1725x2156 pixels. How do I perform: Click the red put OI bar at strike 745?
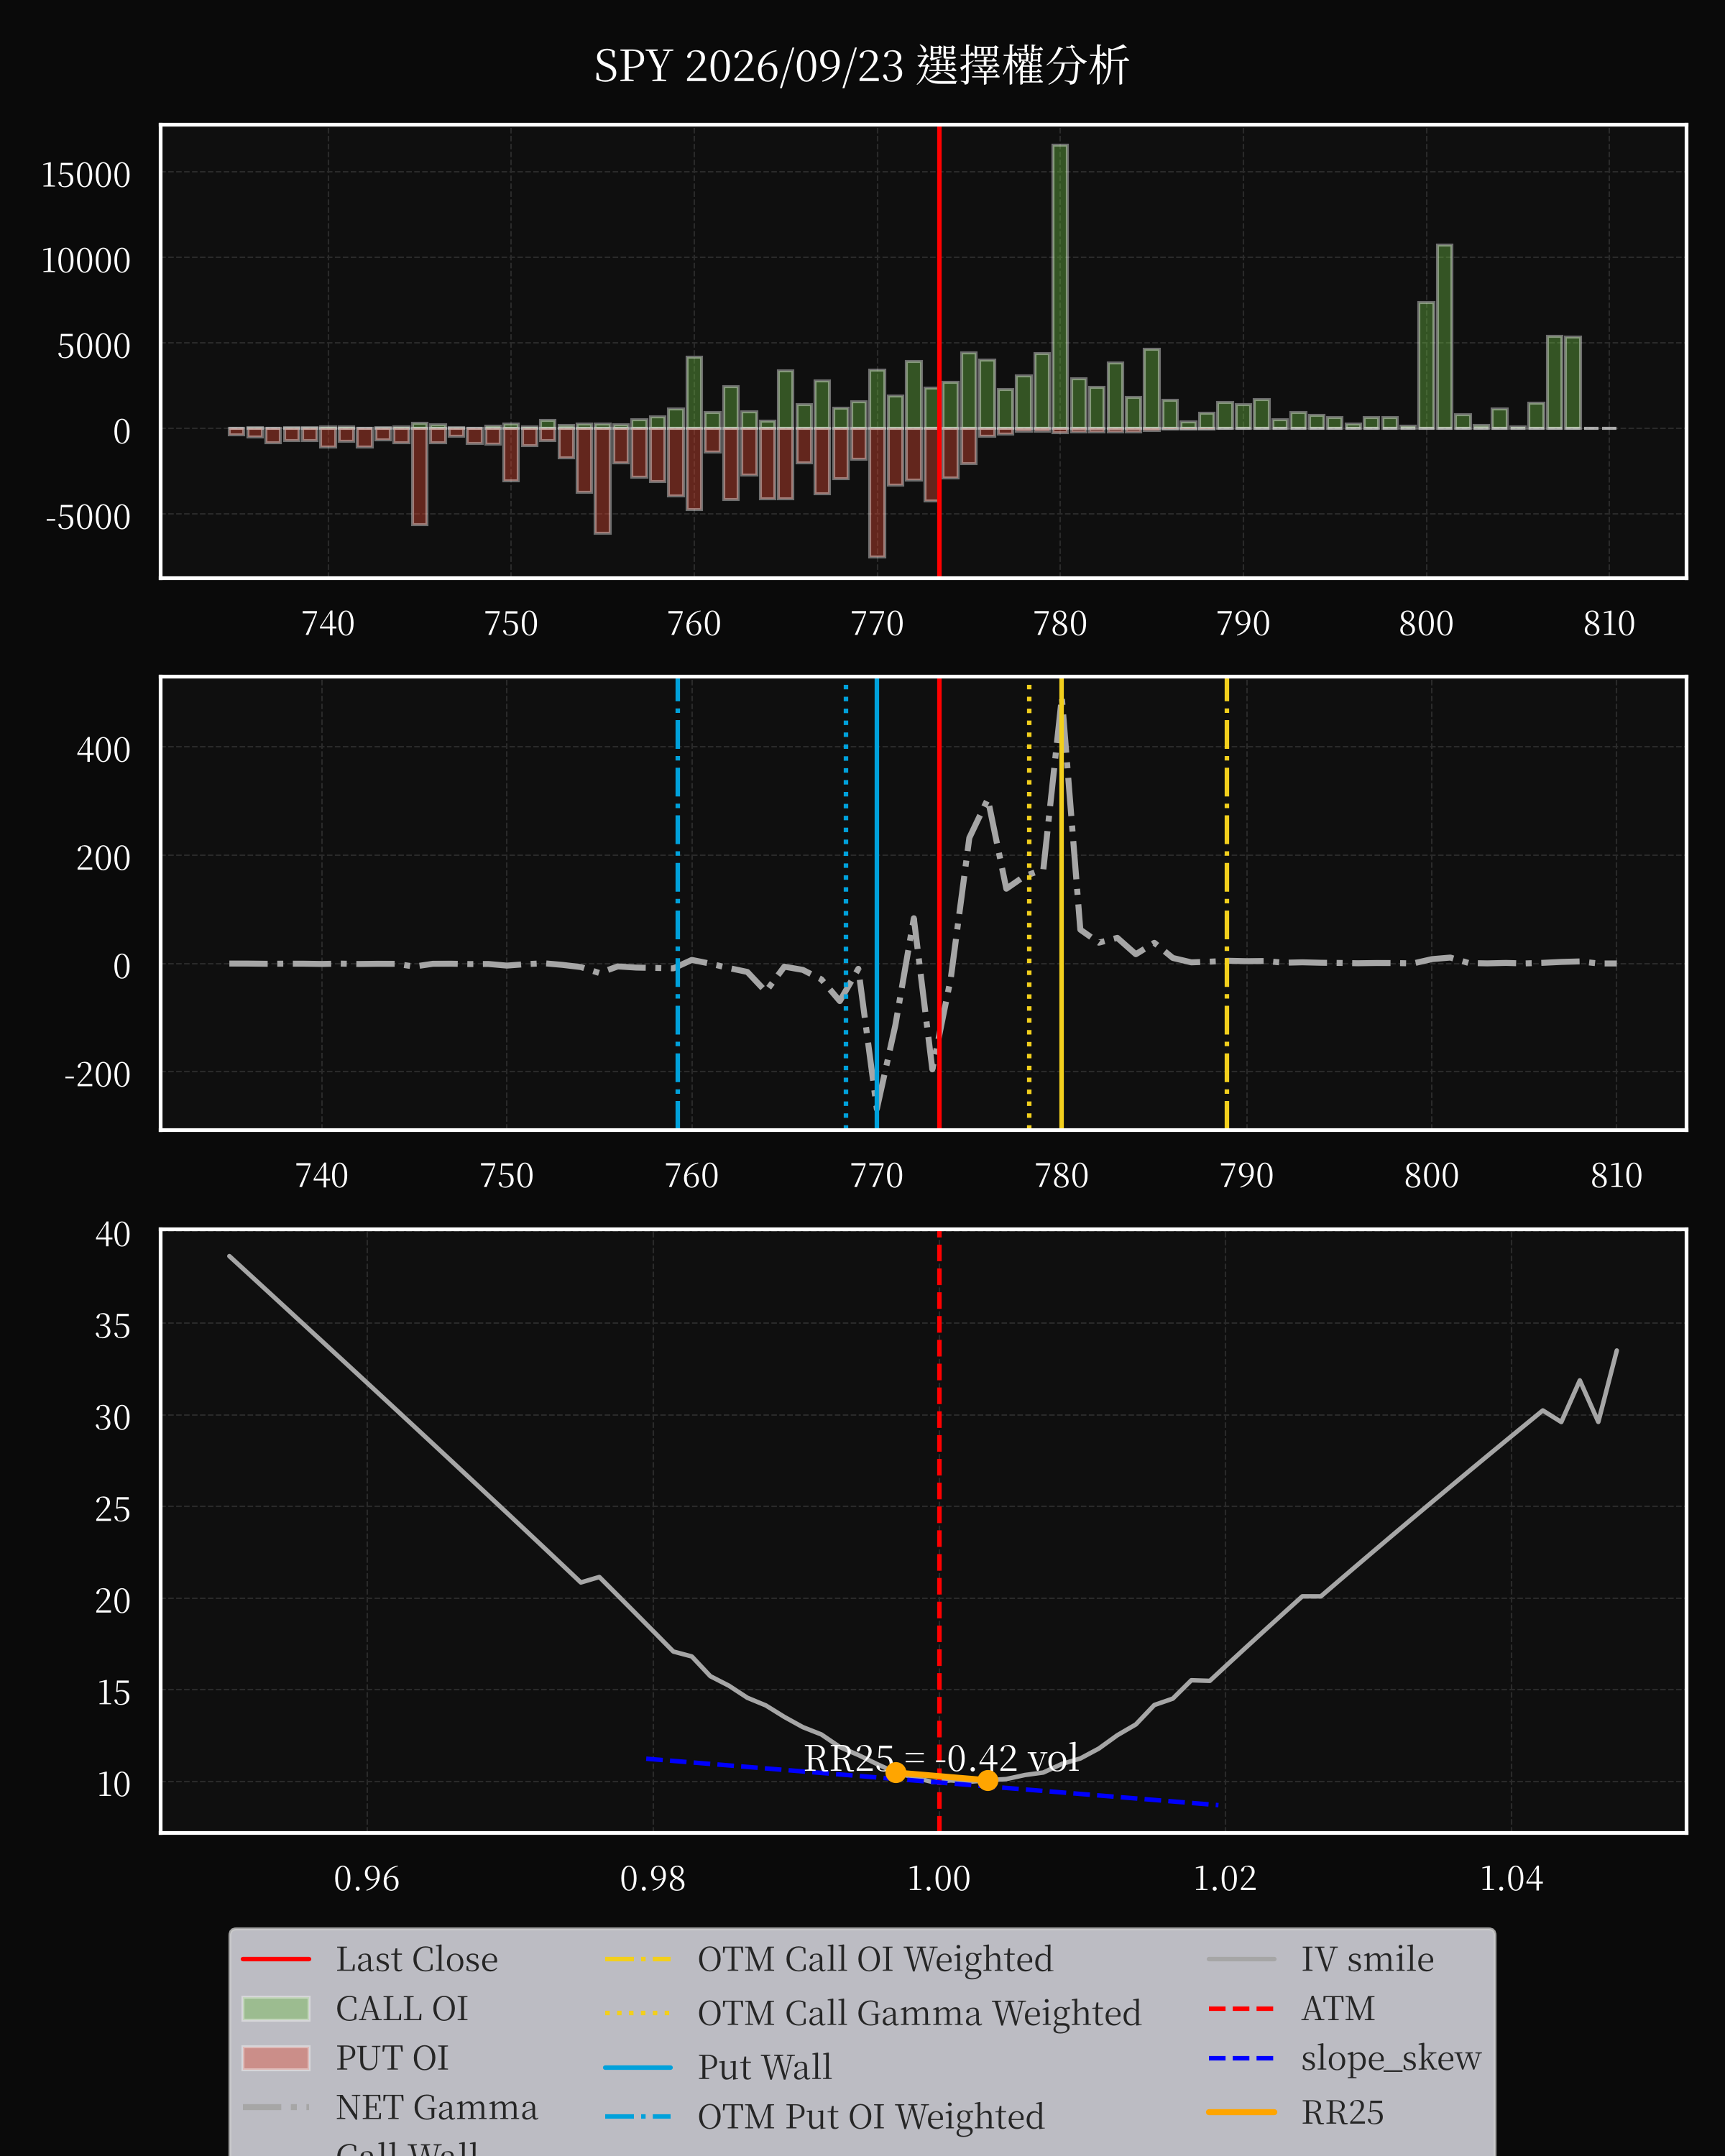tap(420, 476)
